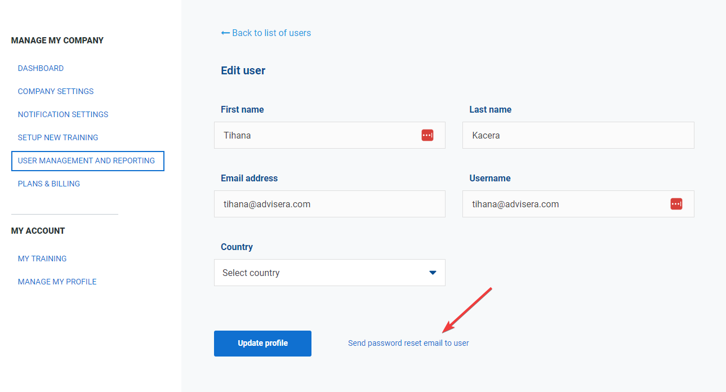Send password reset email to user
Screen dimensions: 726x392
click(408, 342)
